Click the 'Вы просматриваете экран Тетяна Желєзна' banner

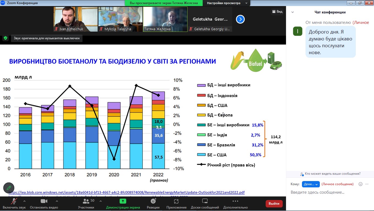point(164,3)
